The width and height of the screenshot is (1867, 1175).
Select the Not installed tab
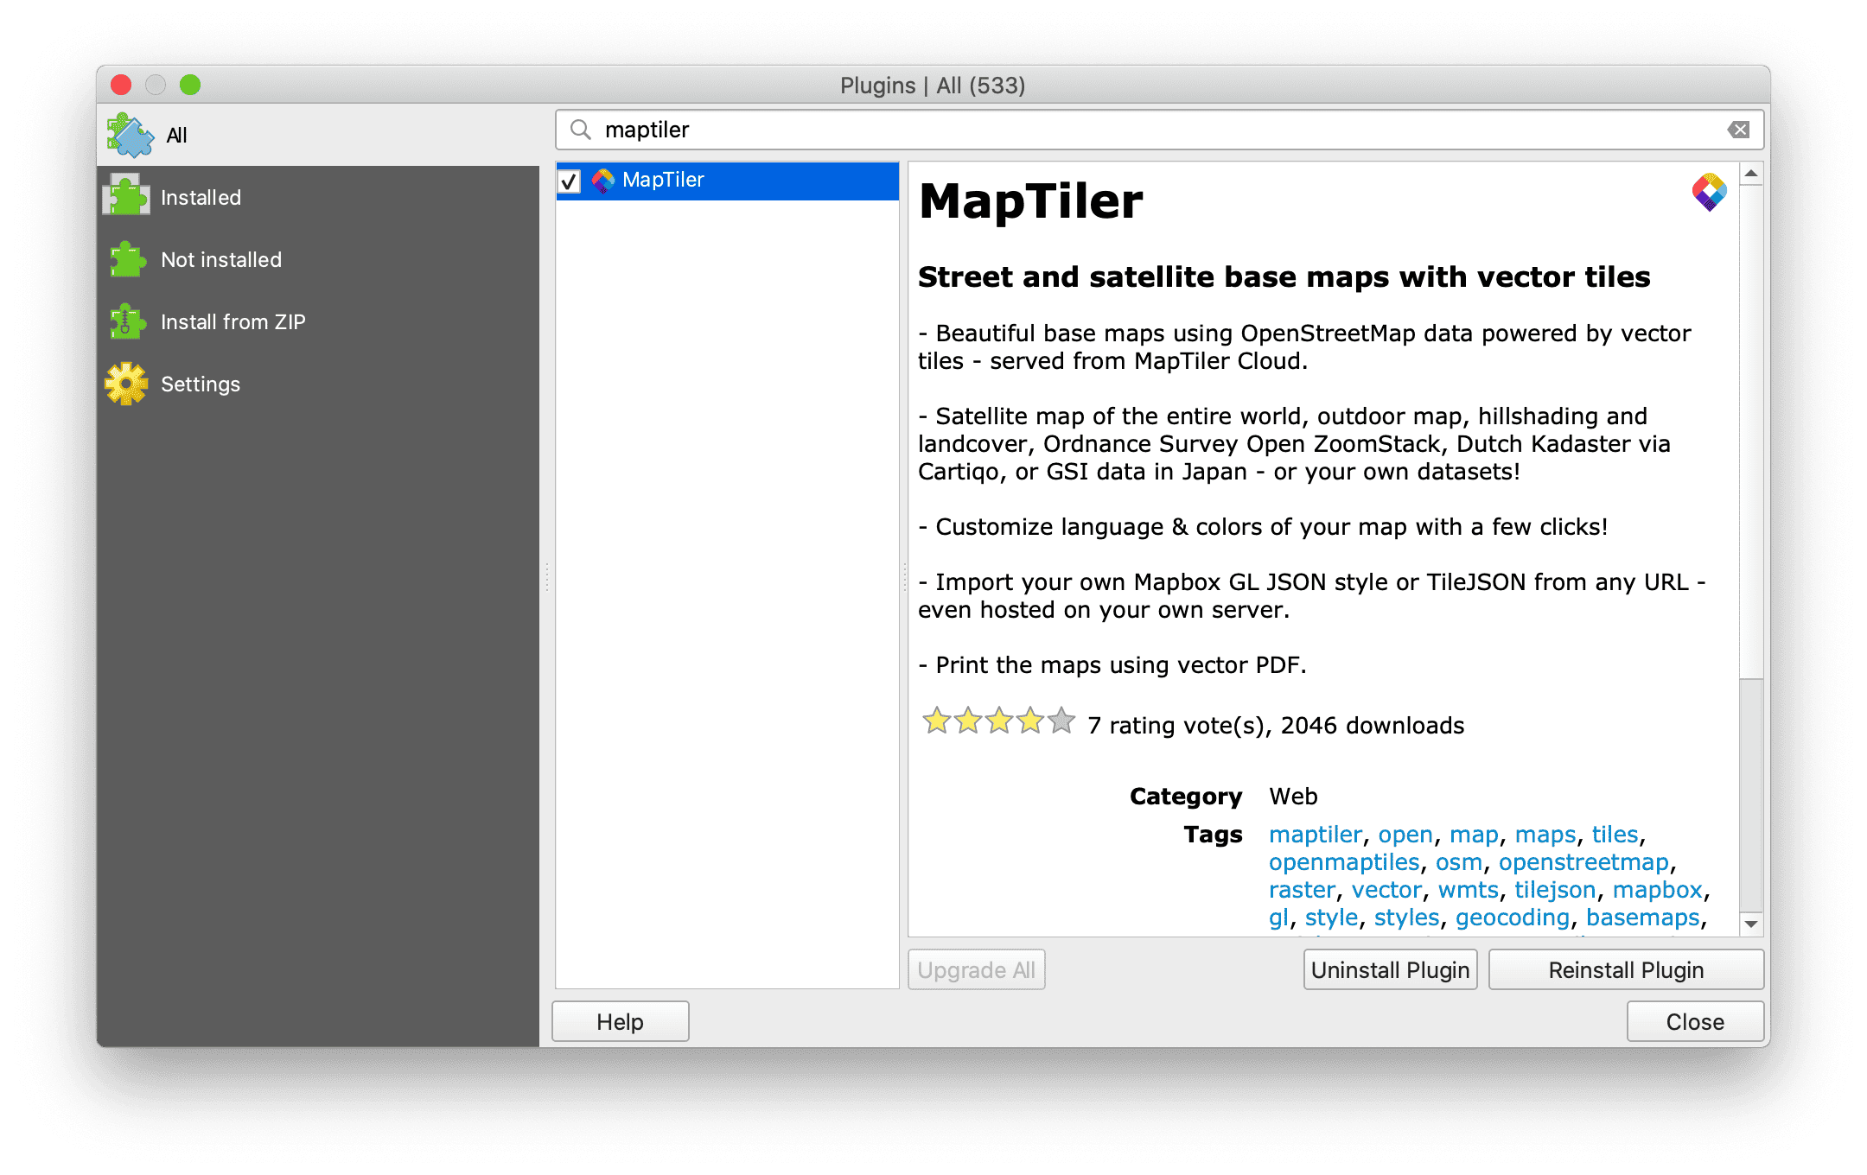(220, 260)
